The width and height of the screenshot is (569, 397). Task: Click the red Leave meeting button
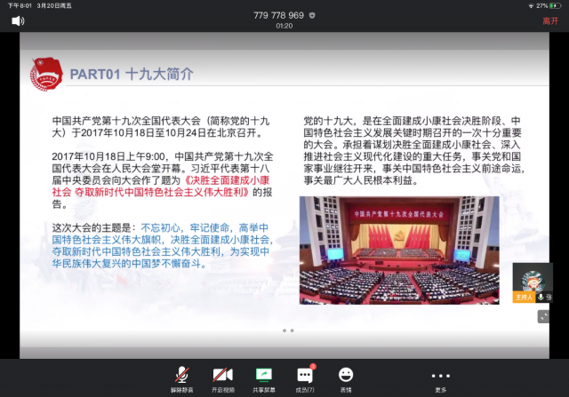pyautogui.click(x=550, y=20)
